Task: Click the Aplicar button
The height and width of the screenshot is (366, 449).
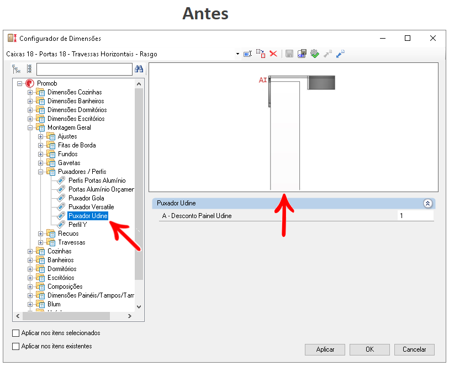Action: [325, 349]
